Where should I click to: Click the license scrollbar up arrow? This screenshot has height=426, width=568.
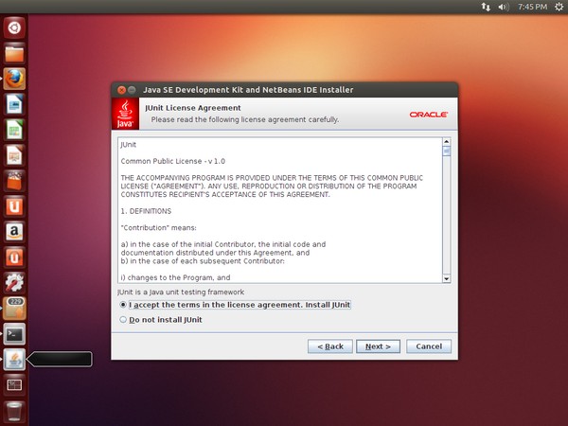pyautogui.click(x=447, y=142)
